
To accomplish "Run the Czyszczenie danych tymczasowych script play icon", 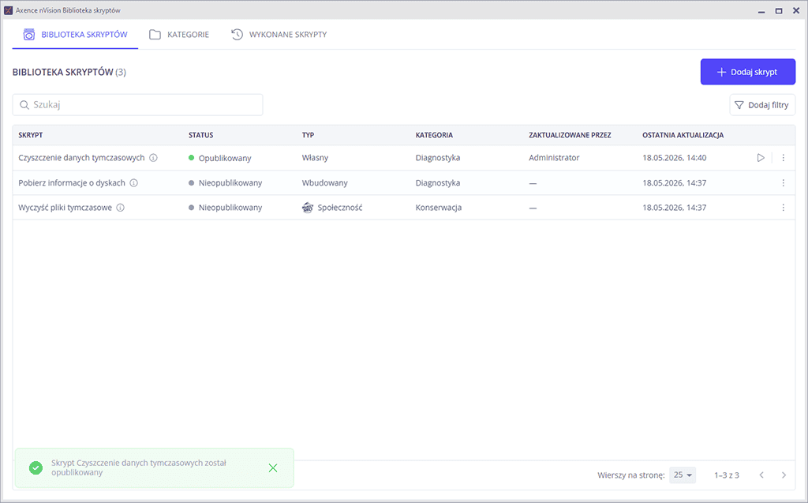I will point(761,158).
